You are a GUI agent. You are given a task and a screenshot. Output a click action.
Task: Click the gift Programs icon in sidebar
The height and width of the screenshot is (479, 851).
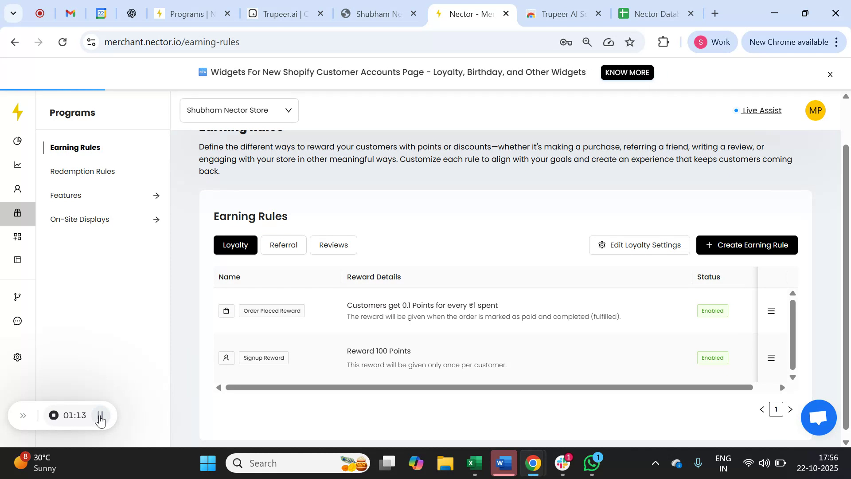pyautogui.click(x=17, y=213)
